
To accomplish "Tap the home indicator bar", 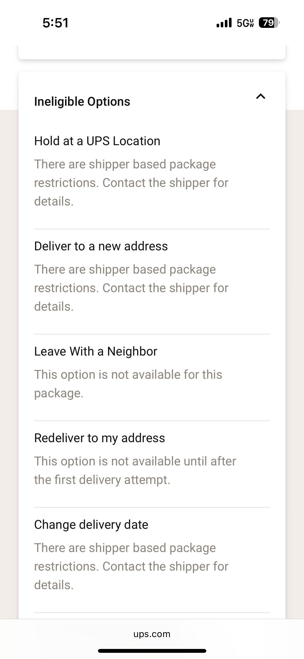I will 152,651.
